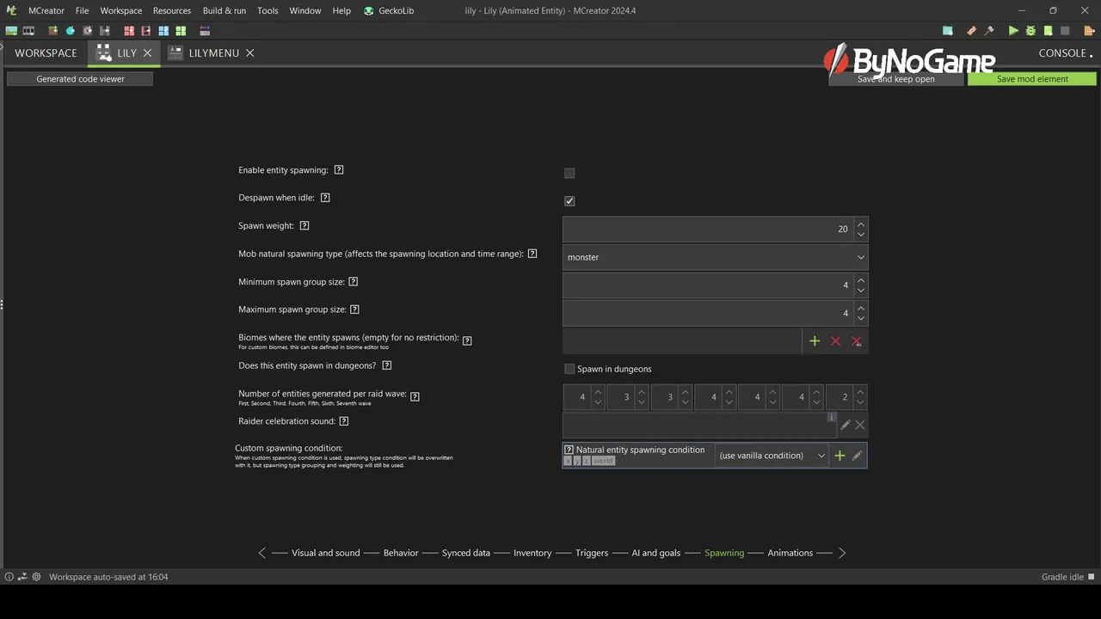Click Gradle idle status text

click(1062, 577)
